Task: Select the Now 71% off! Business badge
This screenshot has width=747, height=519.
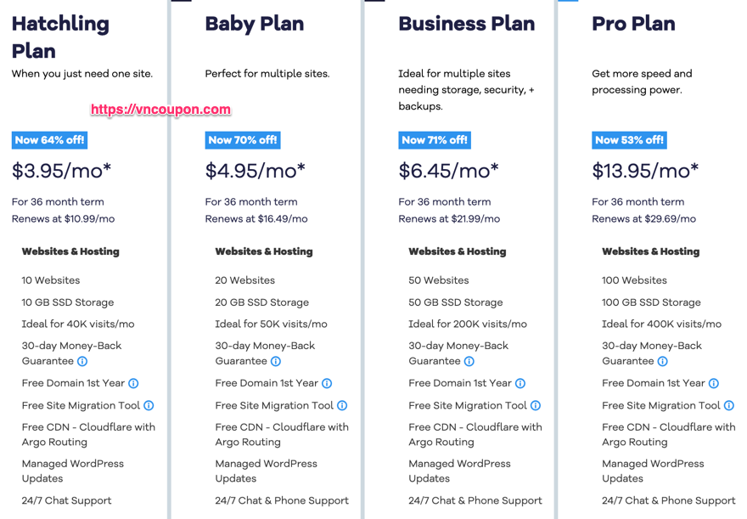Action: pos(435,140)
